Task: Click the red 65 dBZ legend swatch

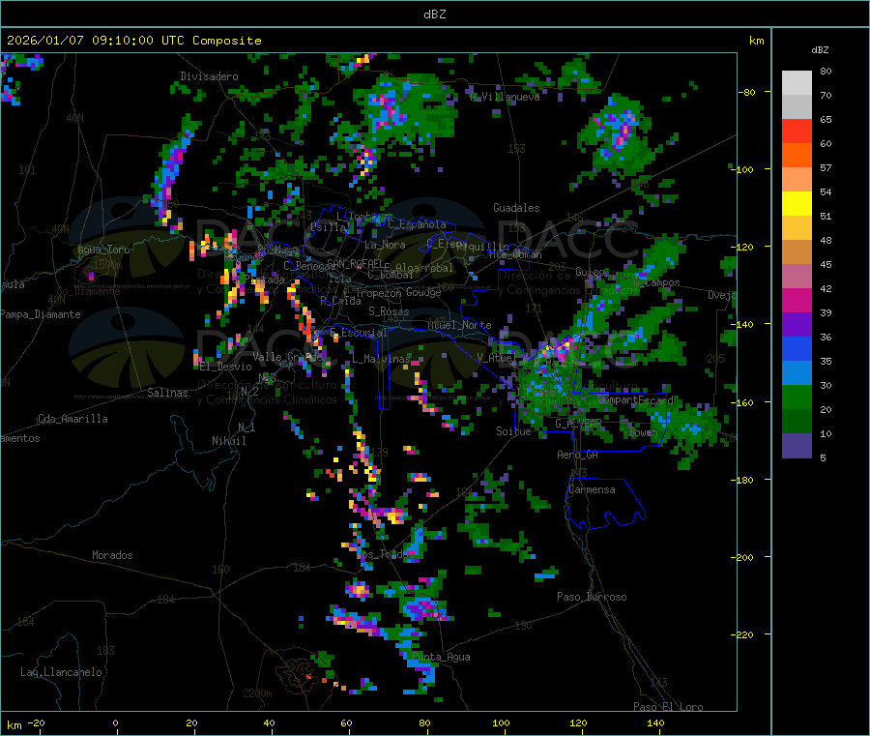Action: [797, 131]
